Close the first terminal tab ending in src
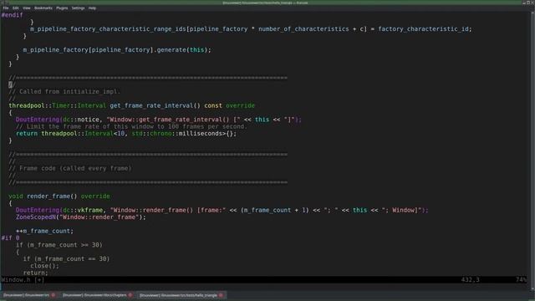 [x=53, y=295]
